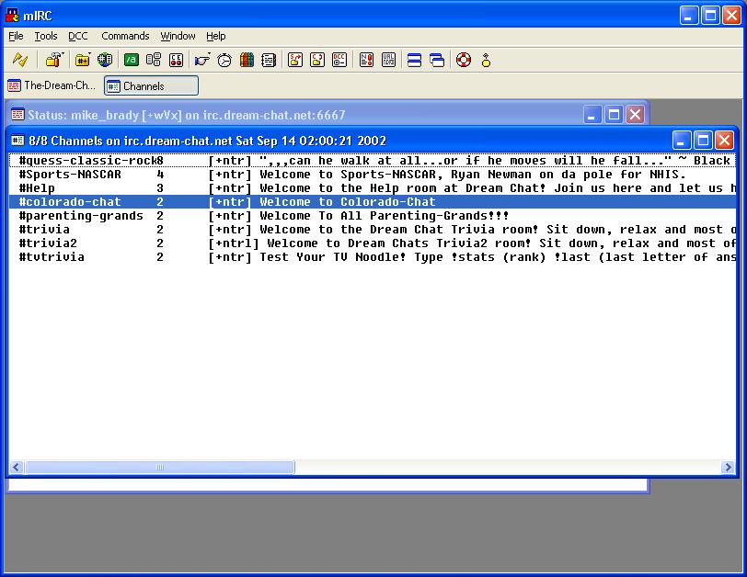Select the #guess-classic-rock channel row

point(373,161)
